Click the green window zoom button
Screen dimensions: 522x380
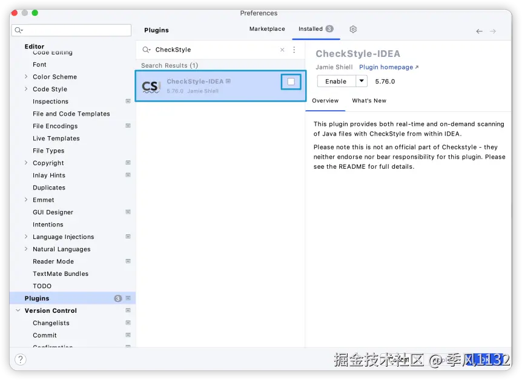coord(35,13)
